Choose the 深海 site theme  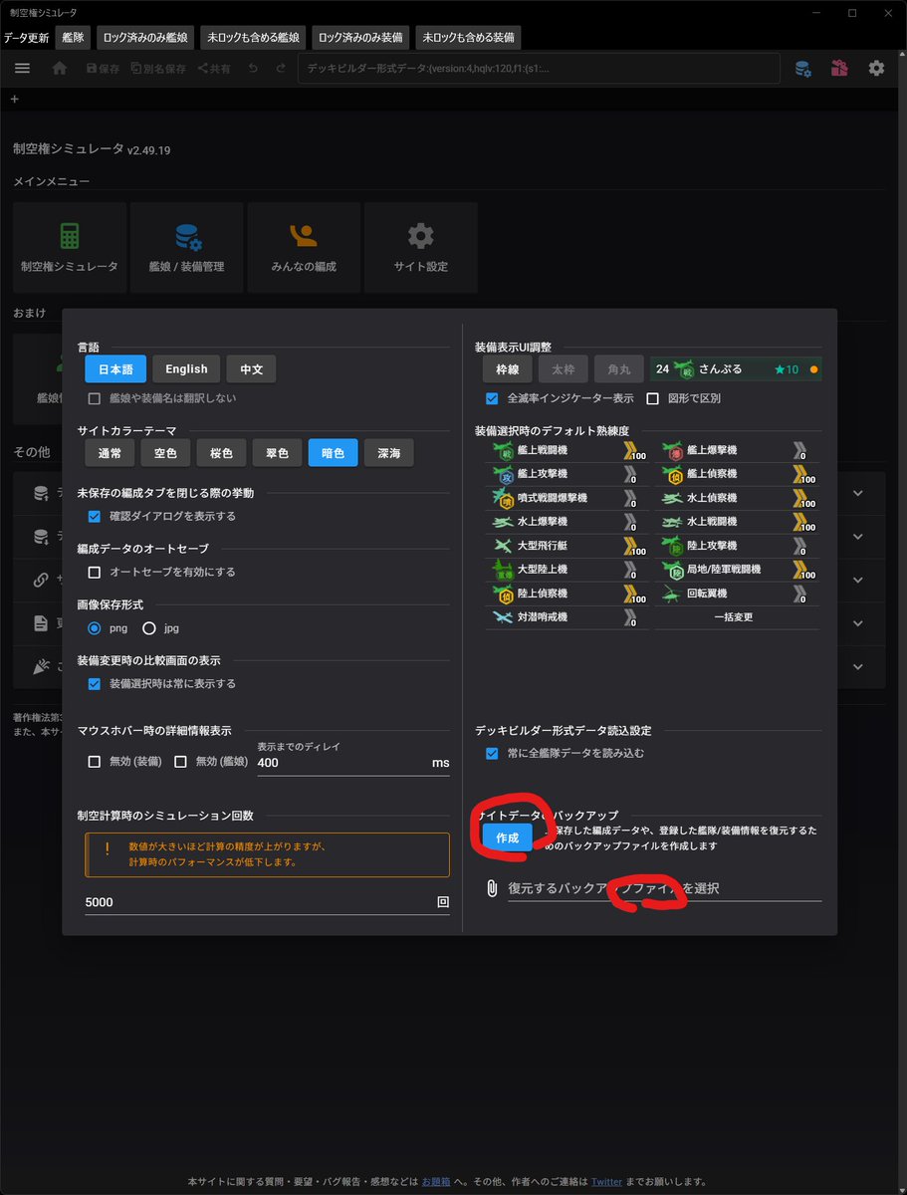tap(388, 453)
